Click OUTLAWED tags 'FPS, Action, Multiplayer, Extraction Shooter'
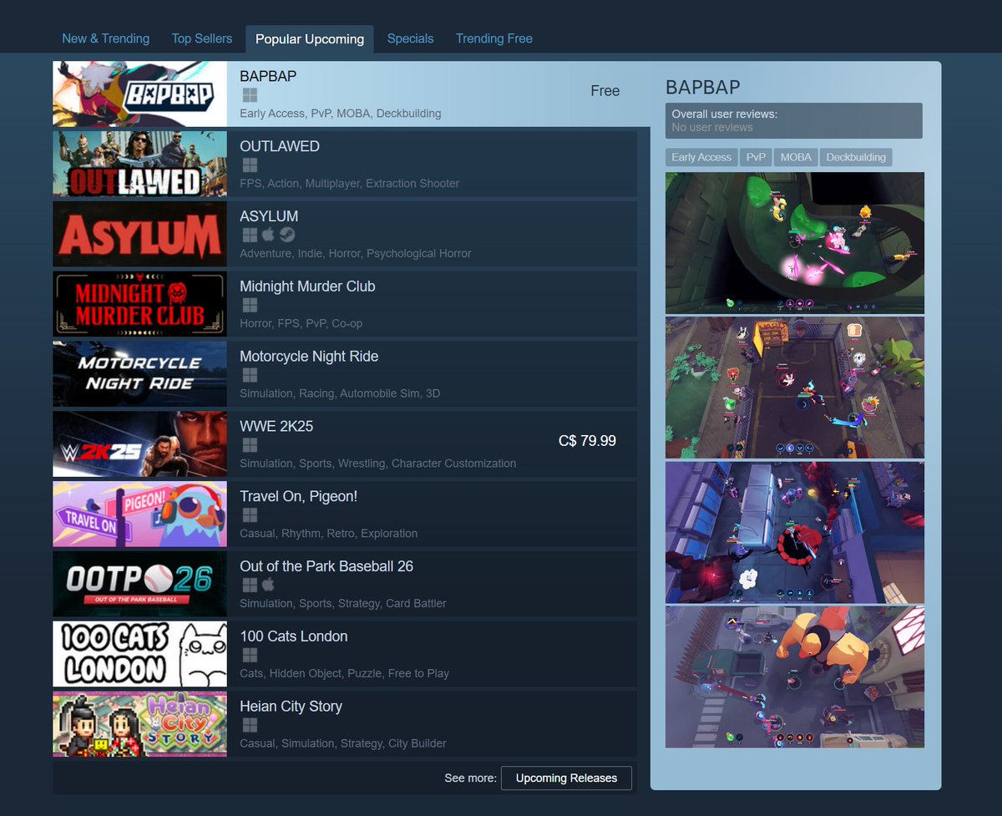Screen dimensions: 1002x816 [x=349, y=183]
